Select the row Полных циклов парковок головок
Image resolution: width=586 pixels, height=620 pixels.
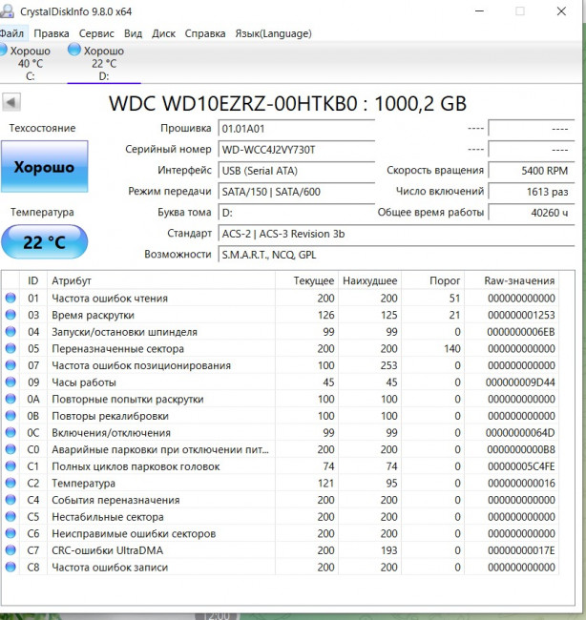tap(281, 465)
